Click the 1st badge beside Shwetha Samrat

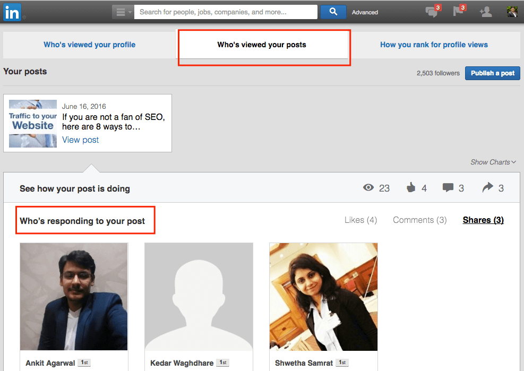[342, 363]
